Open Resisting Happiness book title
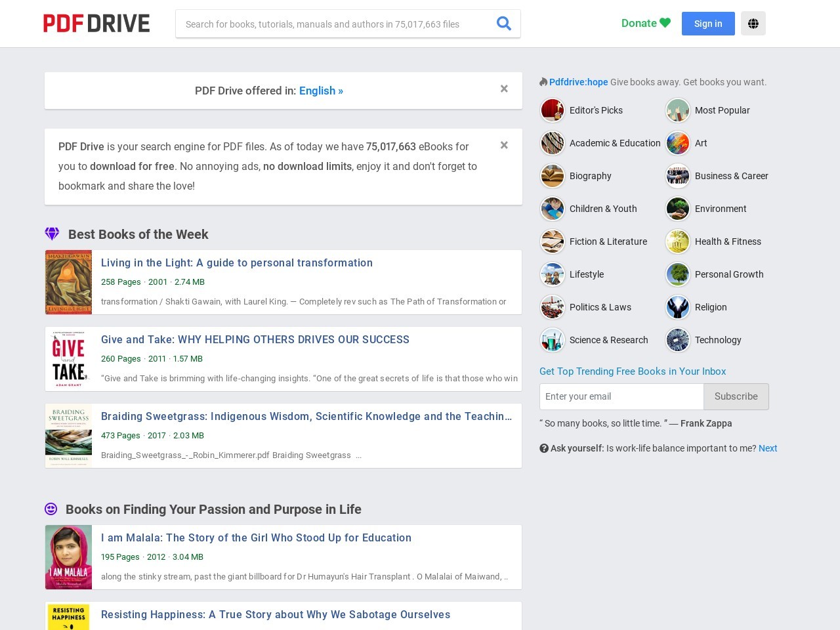The height and width of the screenshot is (630, 840). (x=276, y=614)
